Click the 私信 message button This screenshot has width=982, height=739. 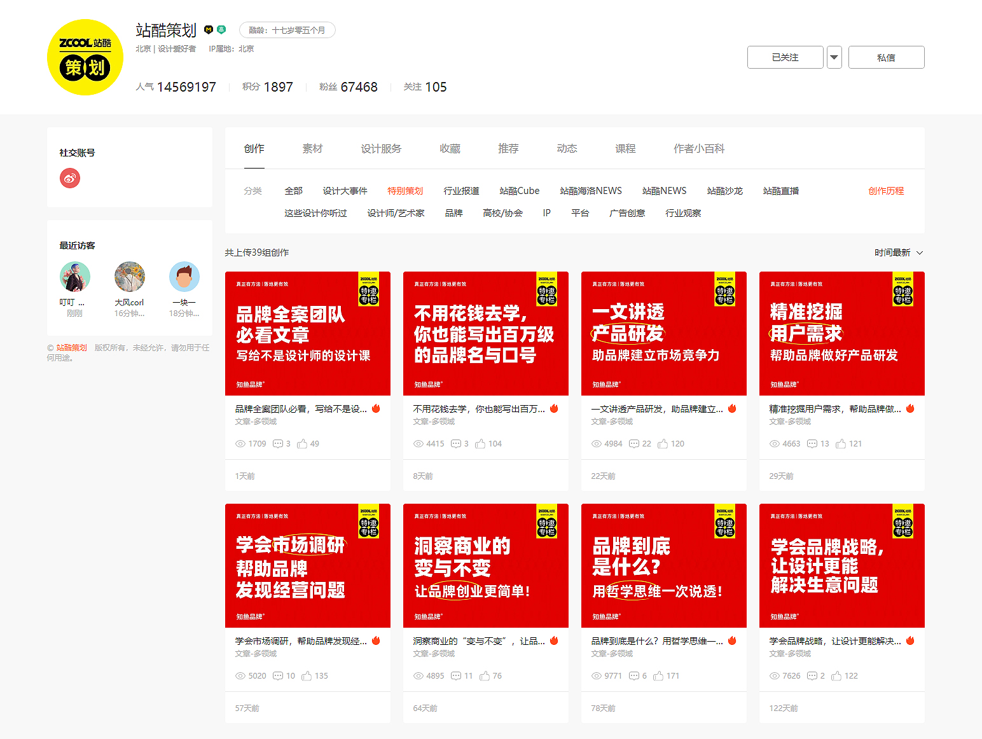887,57
